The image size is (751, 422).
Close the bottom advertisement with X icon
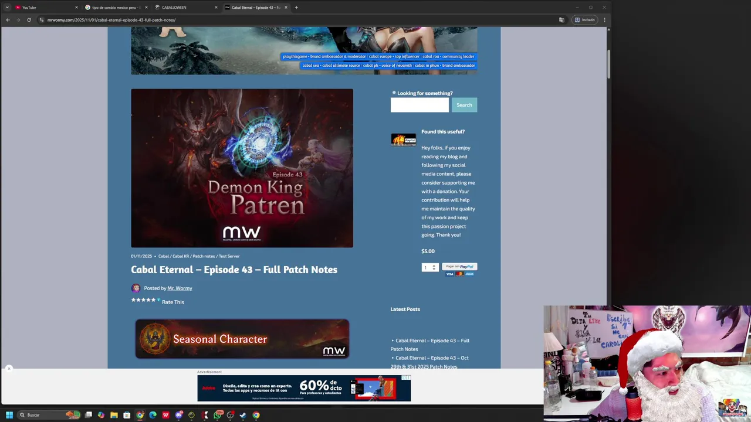[9, 369]
